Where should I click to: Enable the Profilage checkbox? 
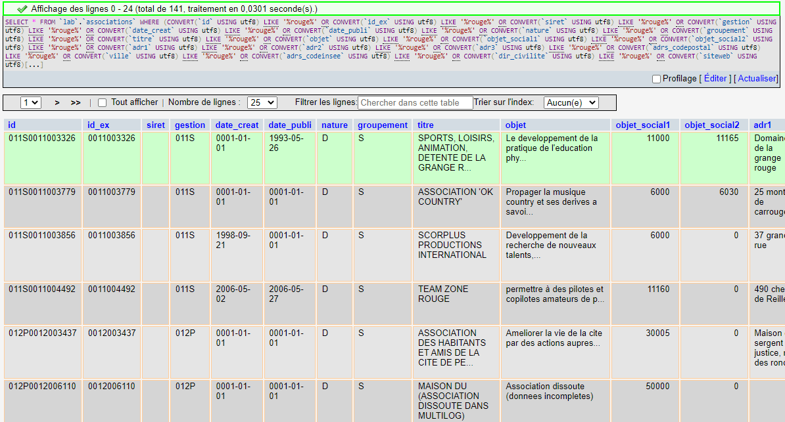(656, 79)
